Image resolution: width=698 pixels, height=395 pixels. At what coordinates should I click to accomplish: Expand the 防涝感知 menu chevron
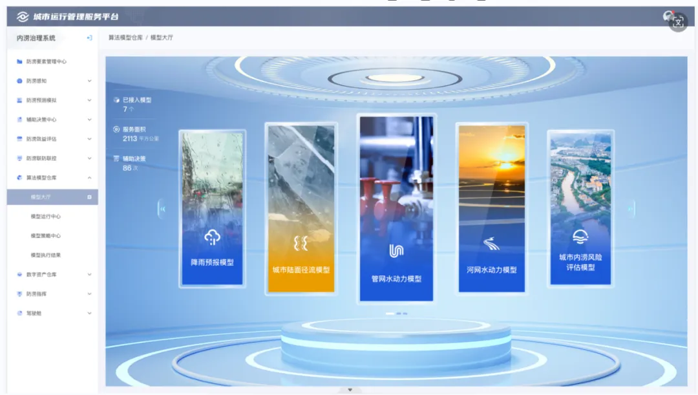89,81
